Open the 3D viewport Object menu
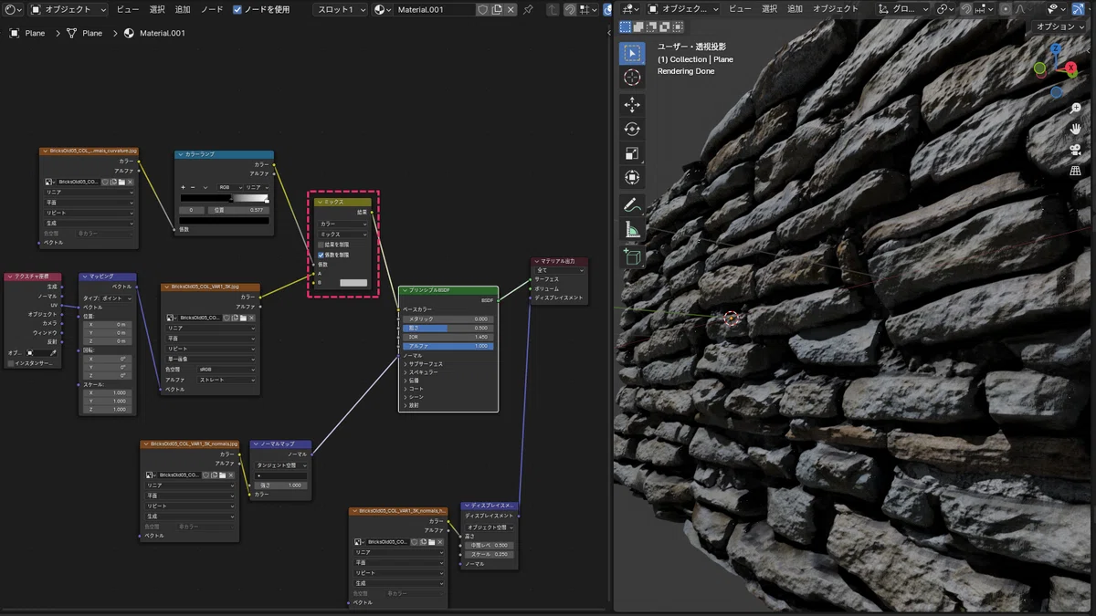 click(835, 9)
